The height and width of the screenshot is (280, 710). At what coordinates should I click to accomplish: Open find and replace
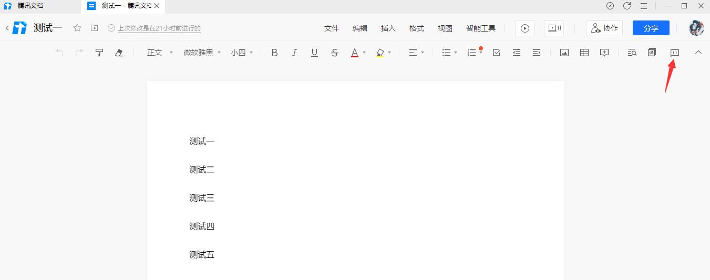[632, 53]
